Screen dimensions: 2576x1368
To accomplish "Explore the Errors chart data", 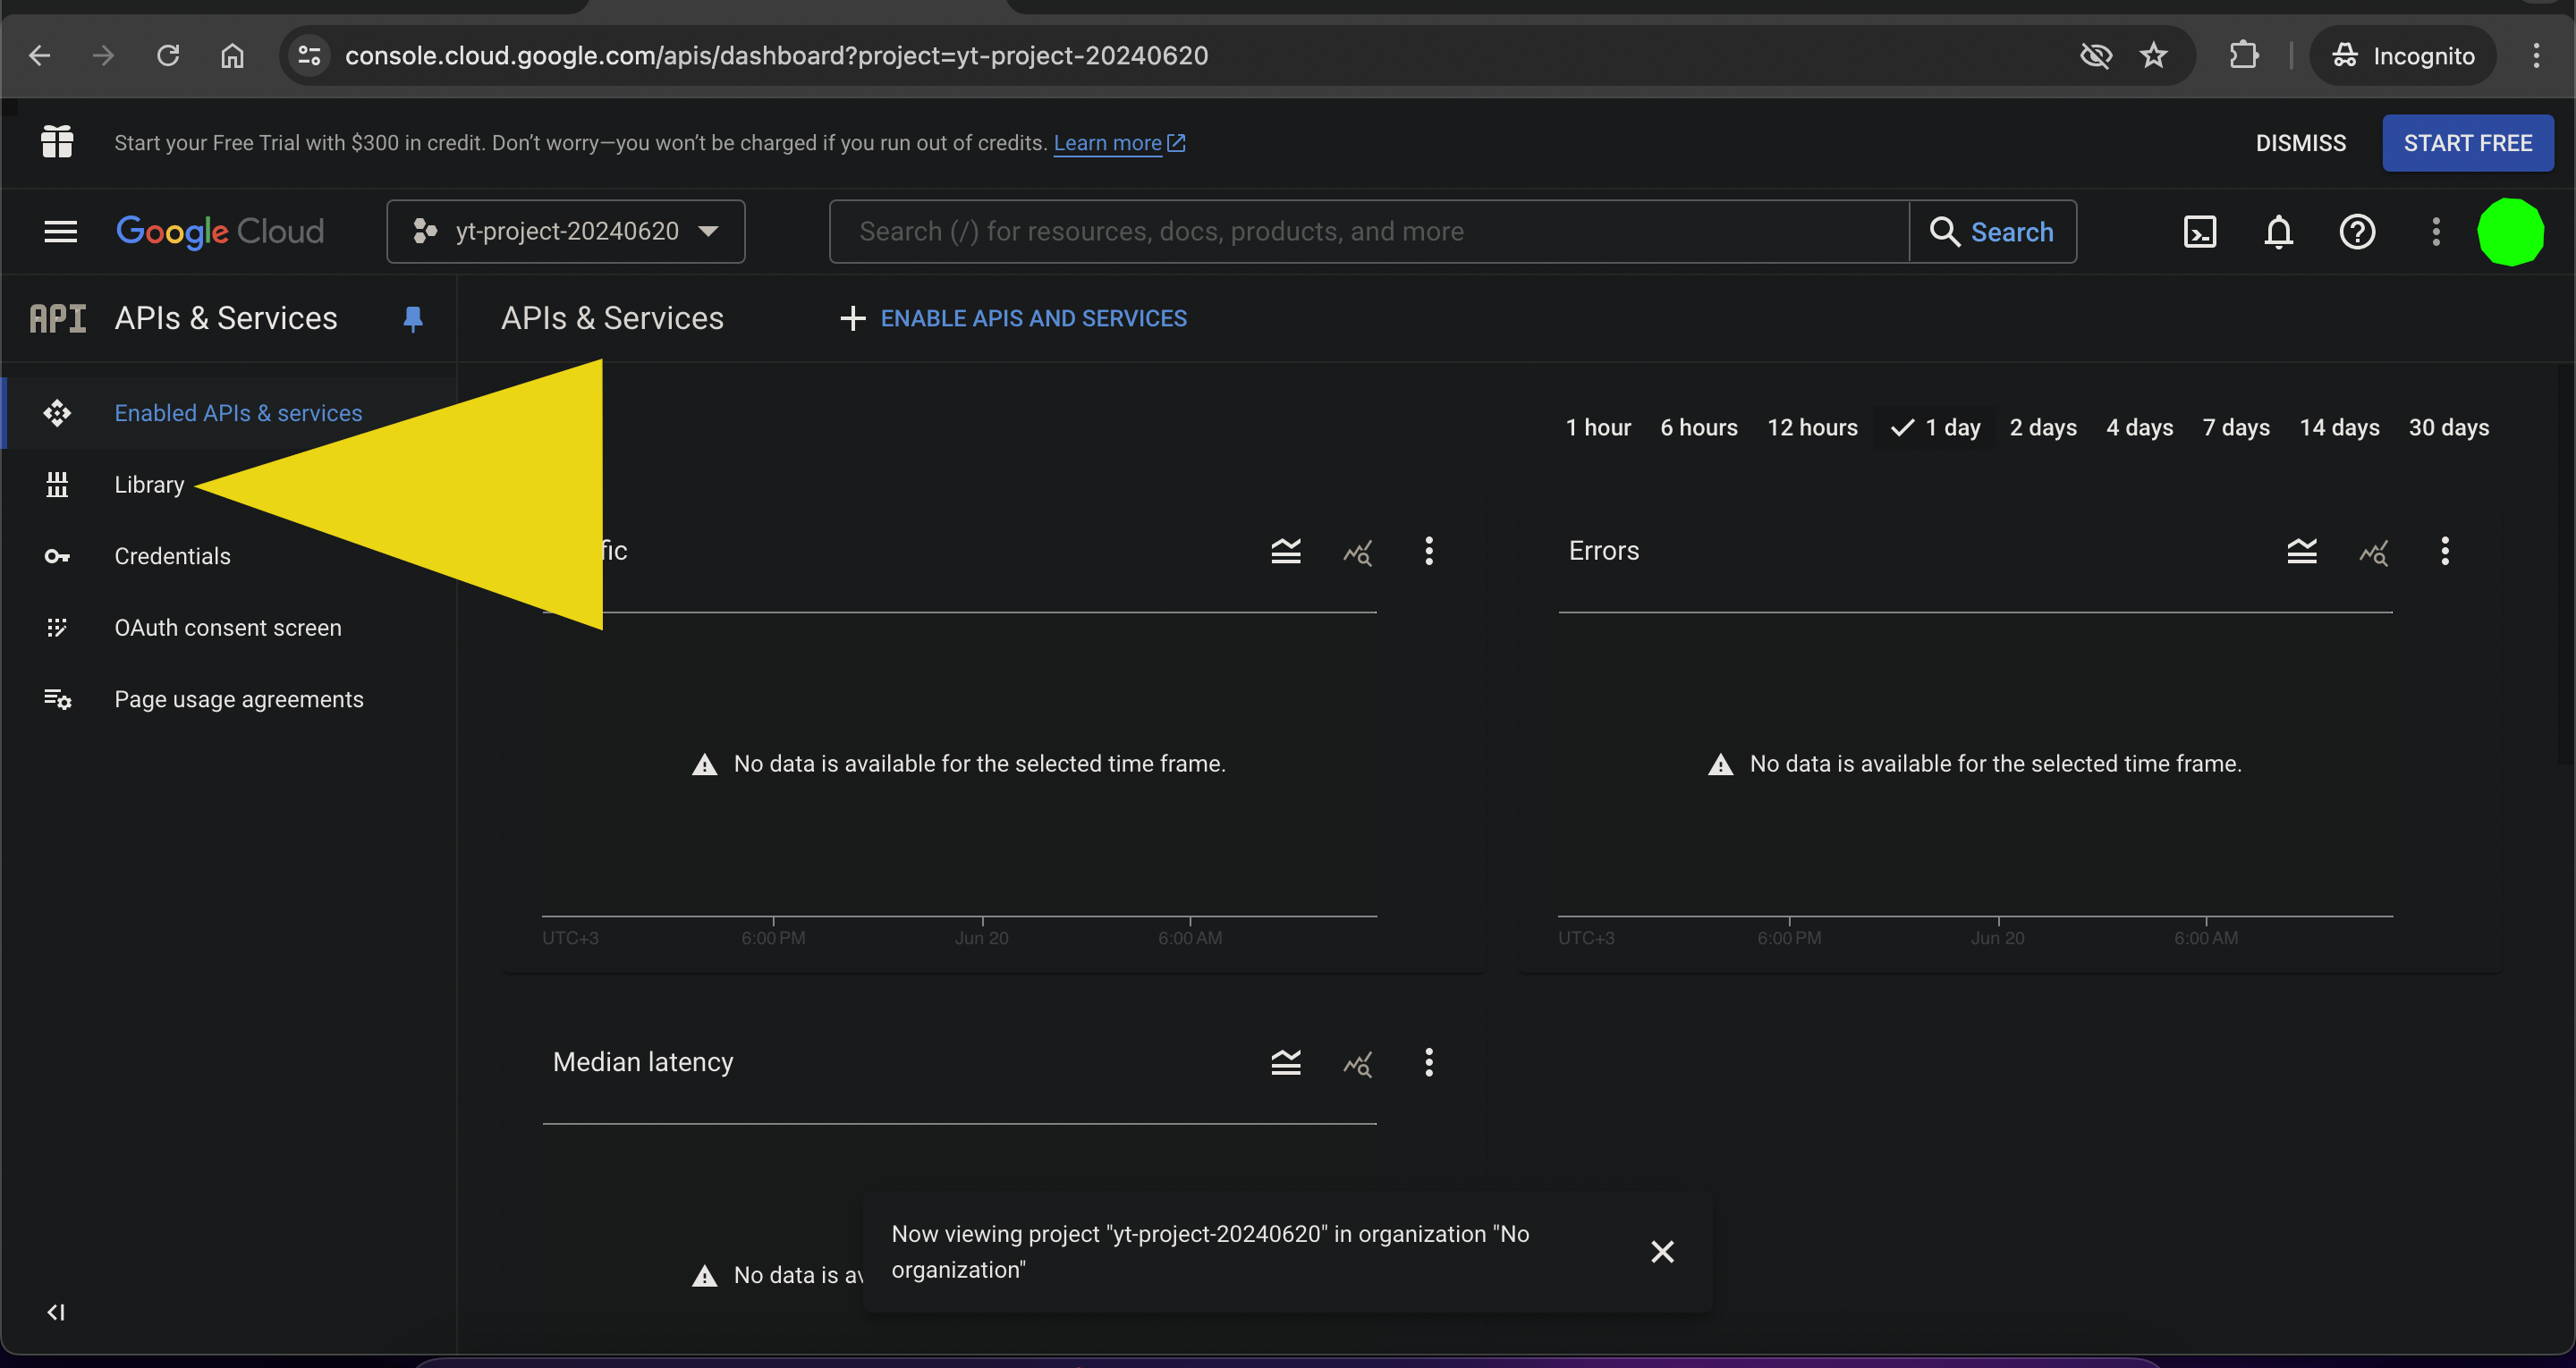I will point(2374,551).
